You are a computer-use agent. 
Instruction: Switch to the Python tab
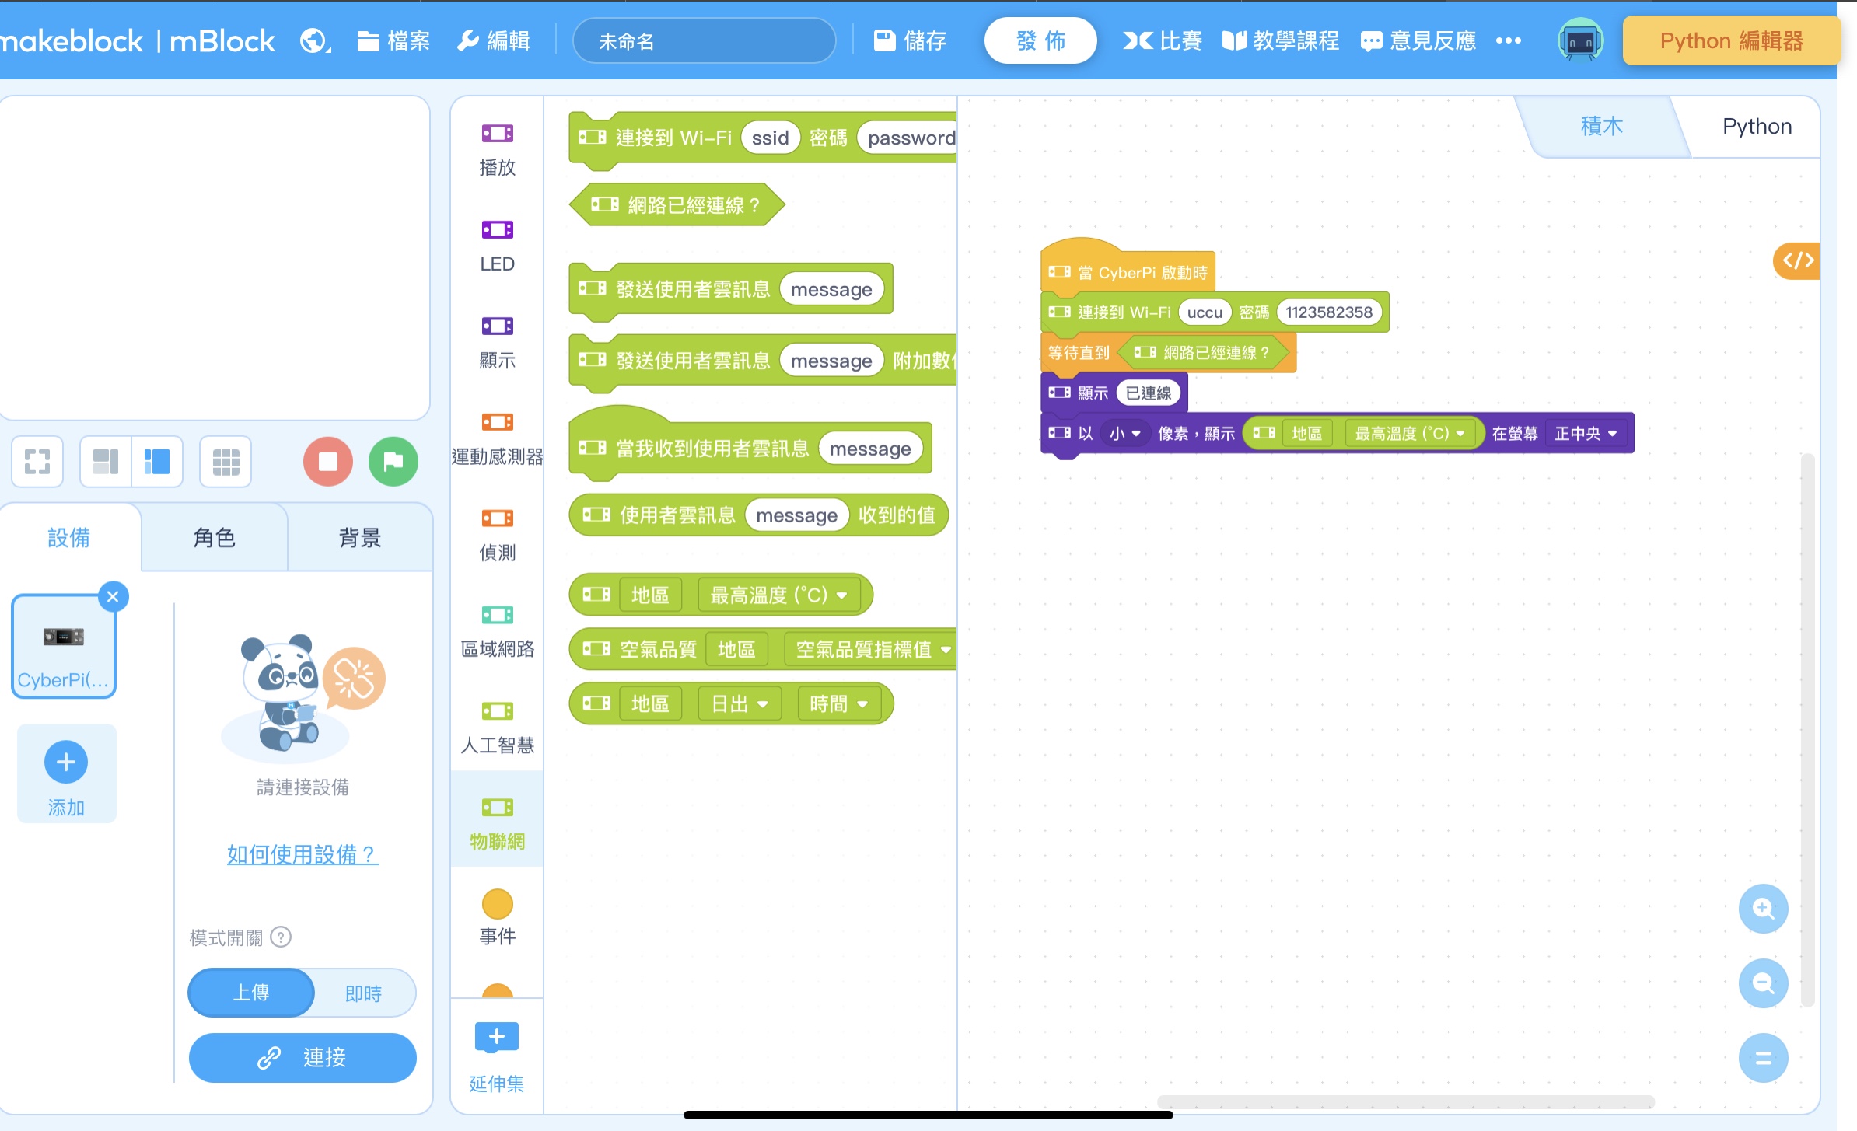[x=1756, y=125]
